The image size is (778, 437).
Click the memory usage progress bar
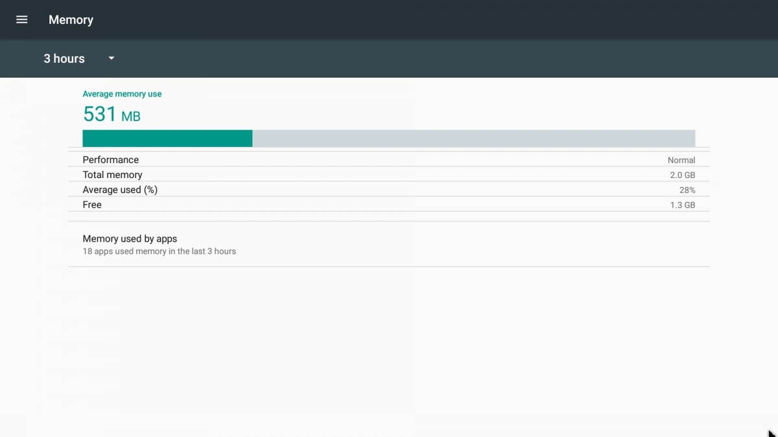pyautogui.click(x=389, y=137)
